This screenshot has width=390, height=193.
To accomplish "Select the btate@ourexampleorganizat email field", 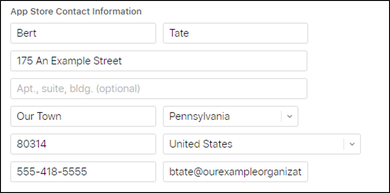I will pyautogui.click(x=235, y=172).
